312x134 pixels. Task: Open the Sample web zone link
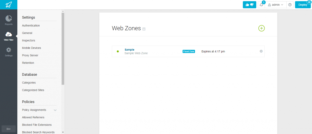point(129,50)
